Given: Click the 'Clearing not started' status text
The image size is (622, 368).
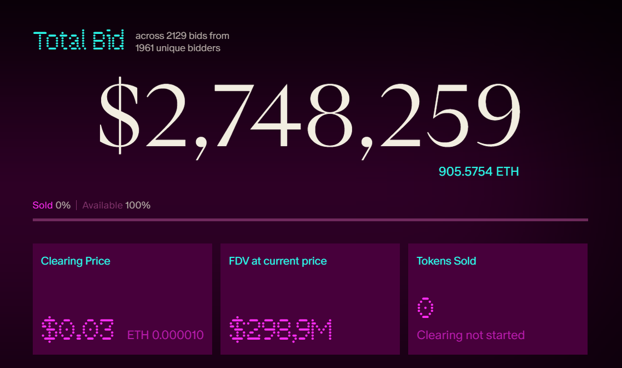Looking at the screenshot, I should (470, 335).
